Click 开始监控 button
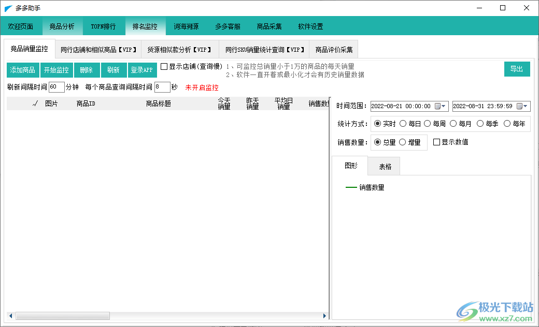 (56, 70)
